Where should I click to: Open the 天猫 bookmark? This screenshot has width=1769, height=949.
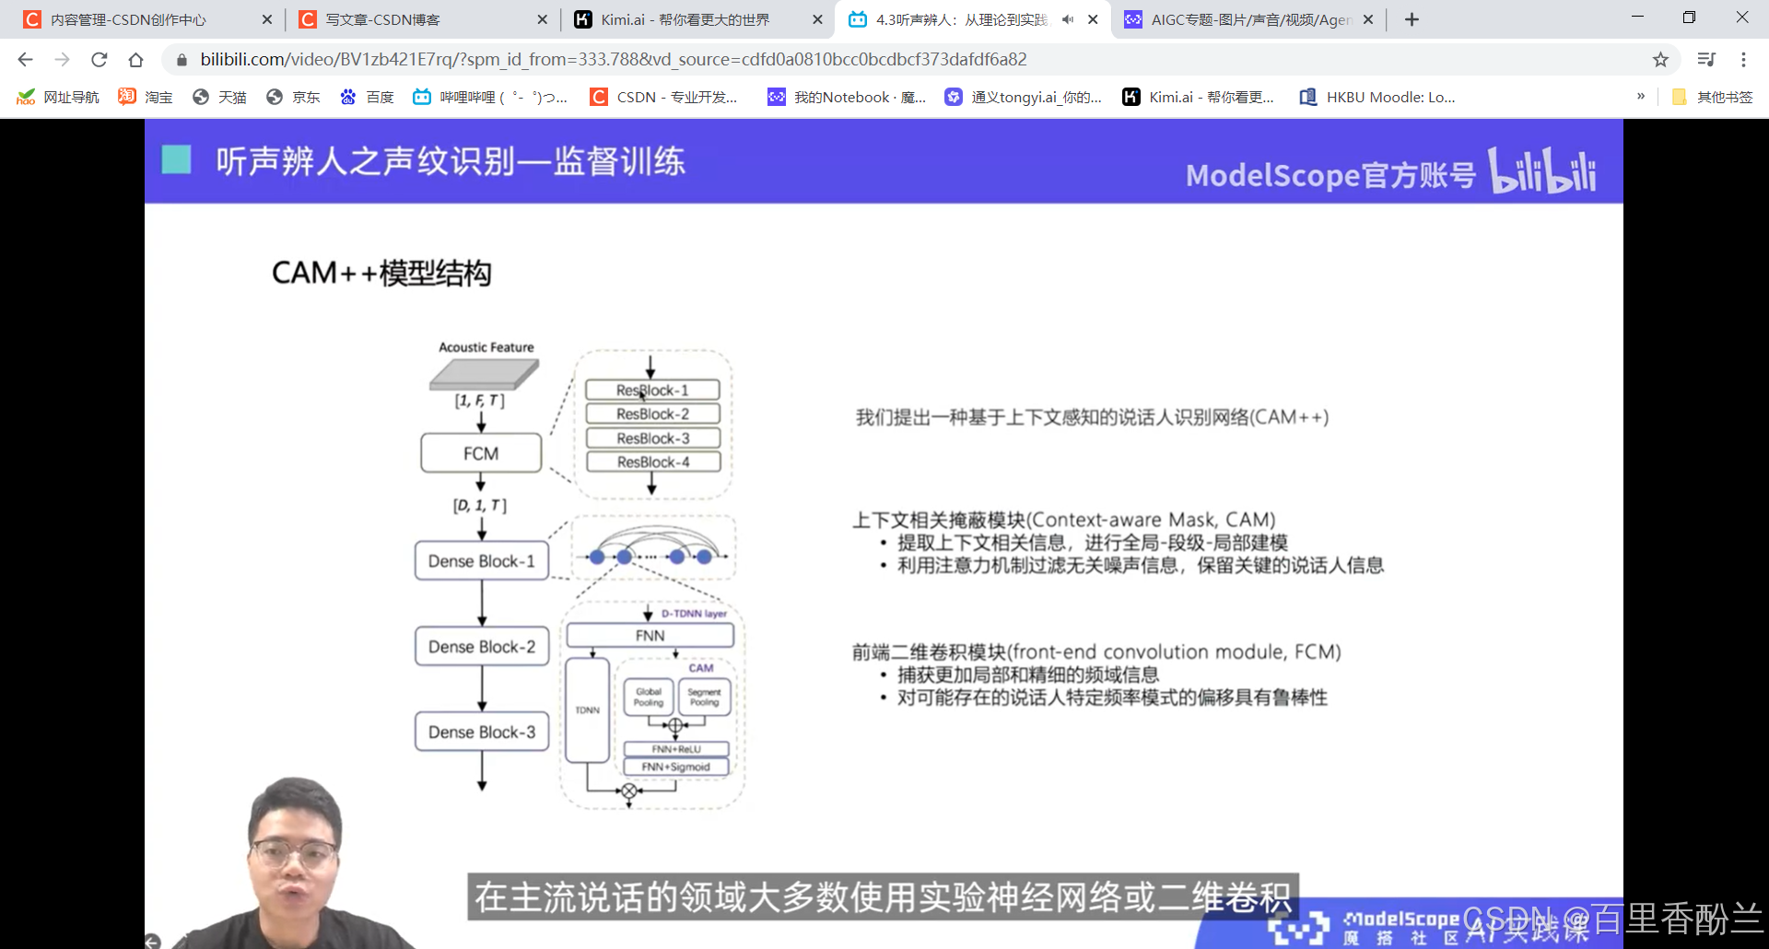[x=219, y=97]
